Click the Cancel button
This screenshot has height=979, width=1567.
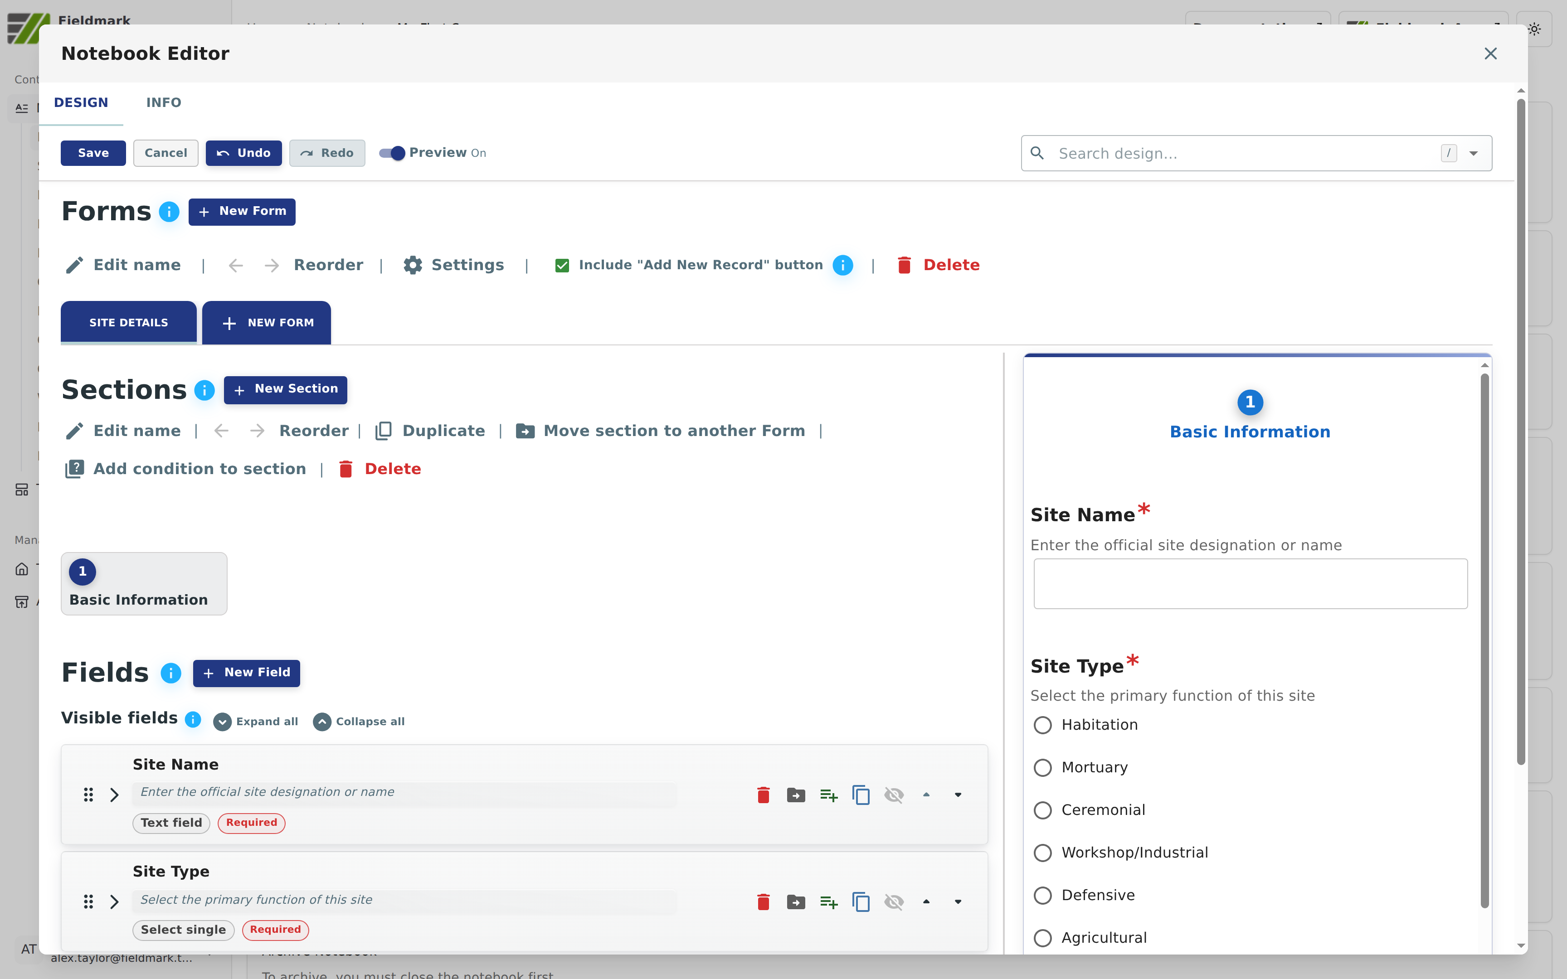click(166, 154)
